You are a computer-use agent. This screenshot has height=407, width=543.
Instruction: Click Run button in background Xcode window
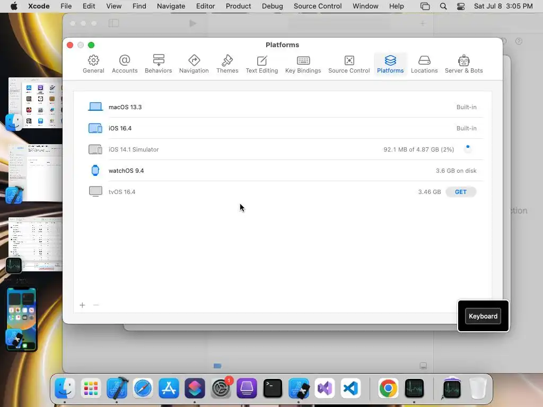[x=193, y=23]
